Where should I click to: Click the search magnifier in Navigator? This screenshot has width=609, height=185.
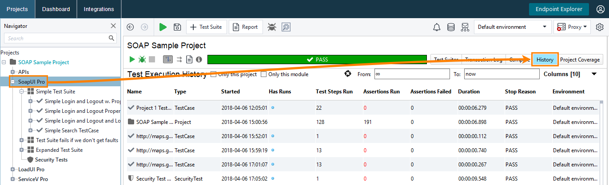(x=111, y=39)
